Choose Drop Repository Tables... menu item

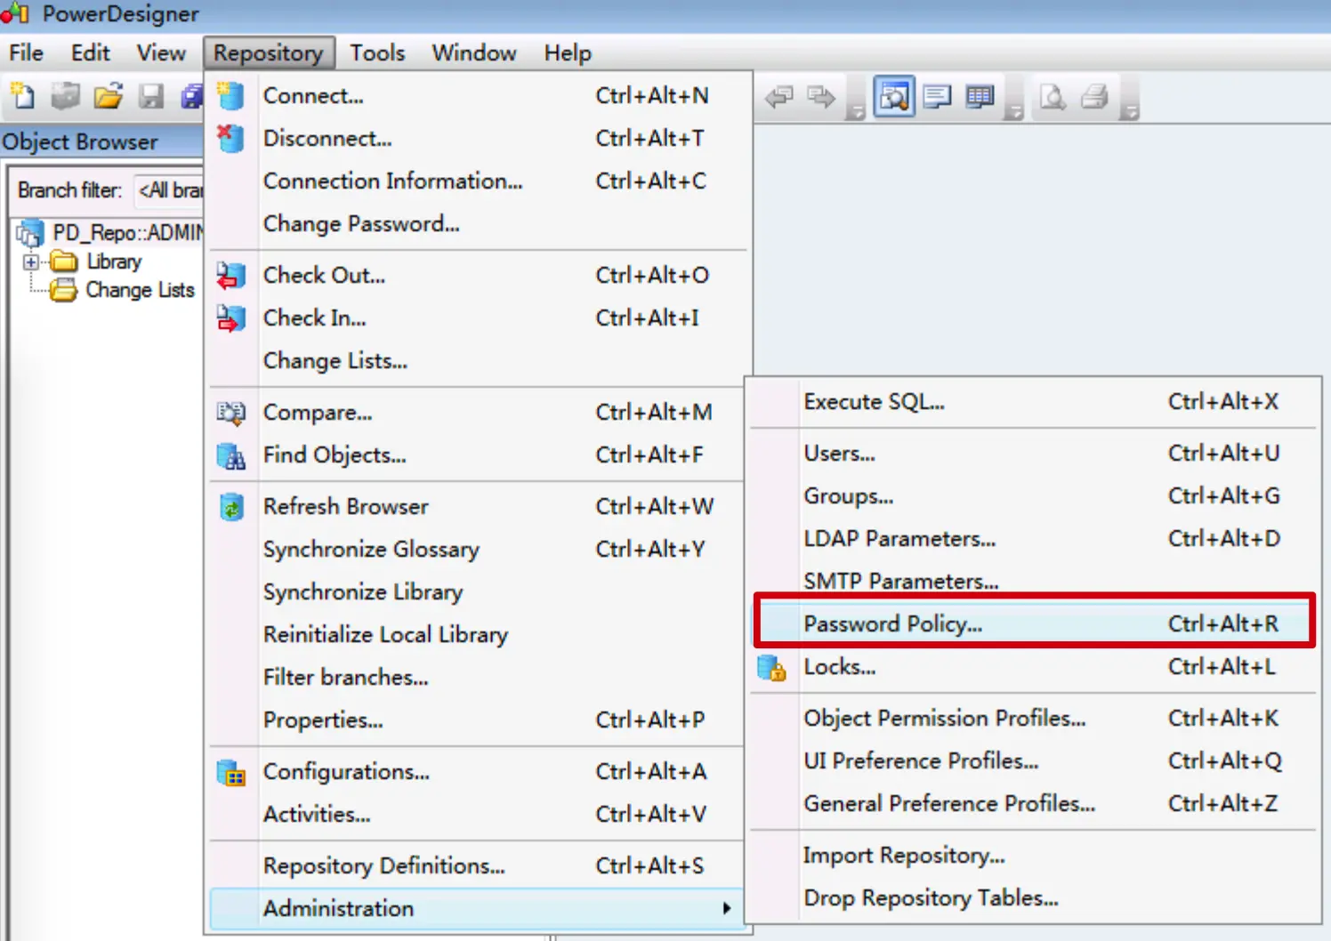(x=1034, y=898)
